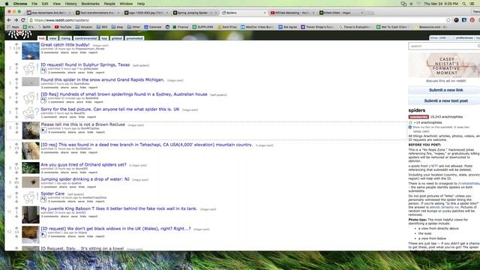Viewport: 480px width, 270px height.
Task: Expand self text of Sydney spiderlings post
Action: [x=43, y=100]
